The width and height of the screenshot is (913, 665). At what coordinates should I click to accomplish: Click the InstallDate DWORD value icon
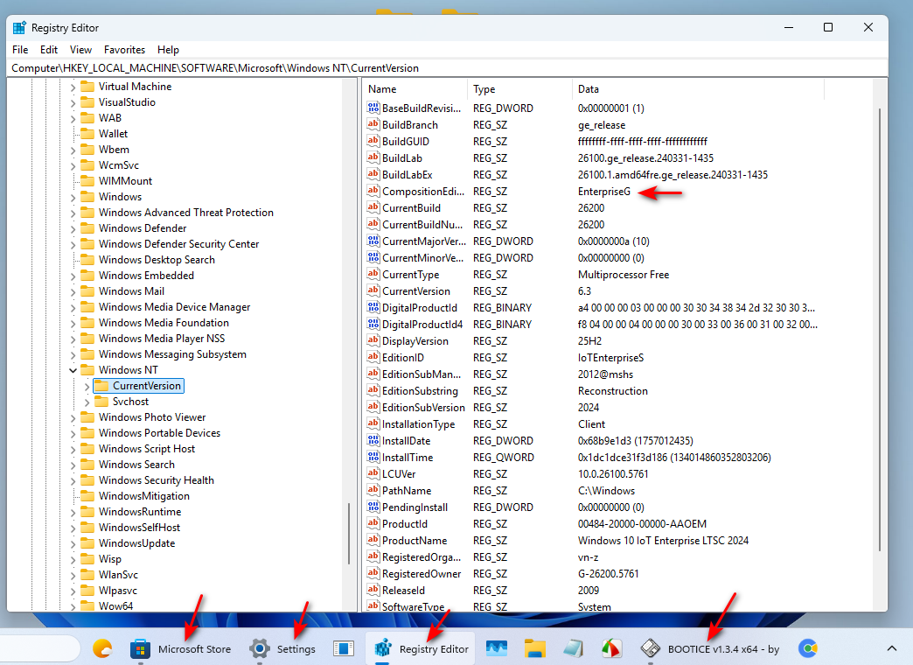coord(373,441)
